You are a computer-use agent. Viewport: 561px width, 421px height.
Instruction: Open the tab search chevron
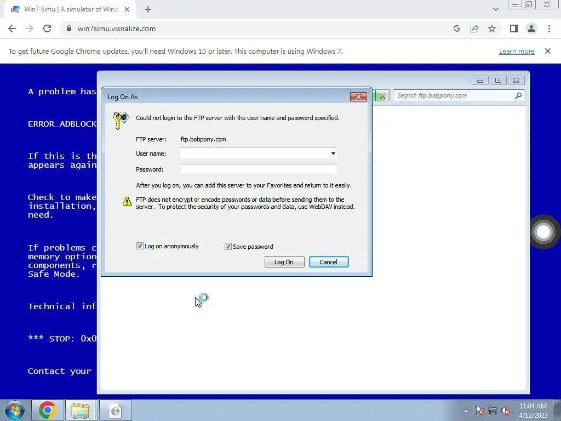[495, 9]
